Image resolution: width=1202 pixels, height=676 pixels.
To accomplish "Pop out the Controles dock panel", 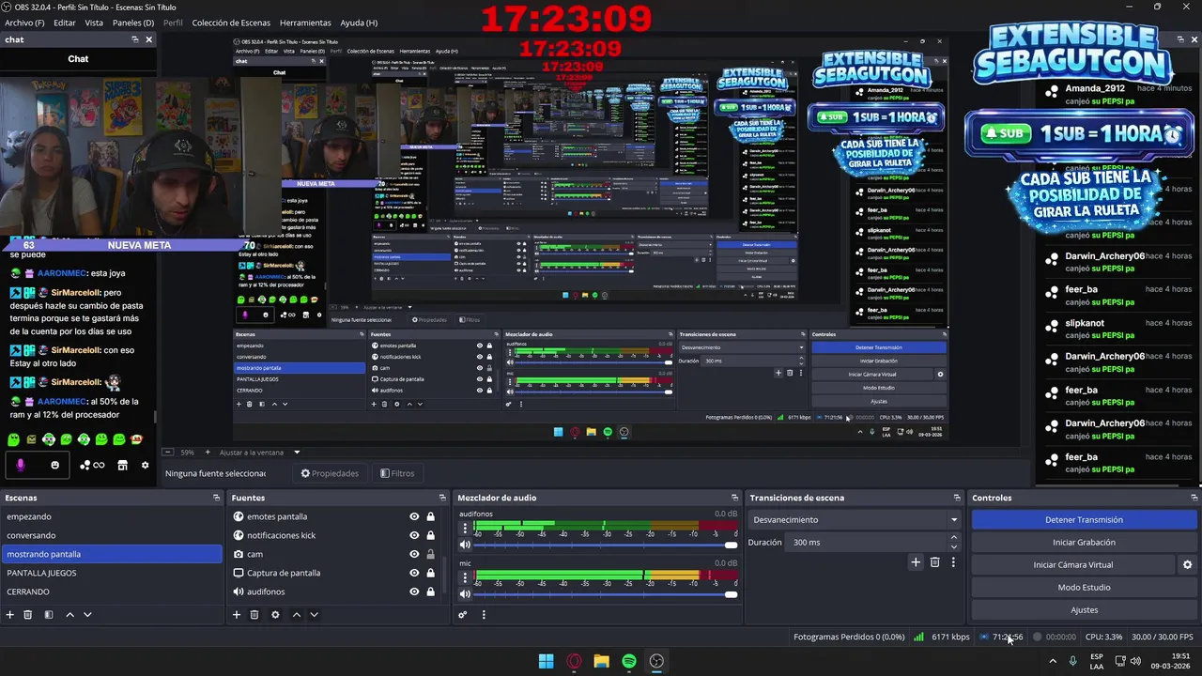I will [1194, 498].
